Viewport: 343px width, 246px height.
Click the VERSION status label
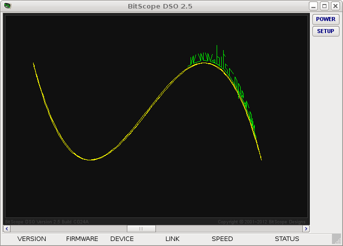[x=32, y=239]
